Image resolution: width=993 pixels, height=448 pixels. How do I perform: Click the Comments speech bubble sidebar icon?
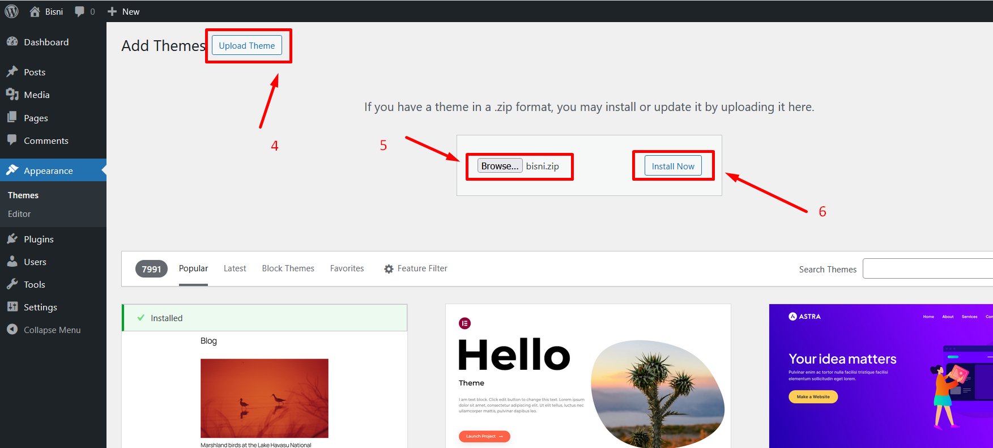pos(12,139)
